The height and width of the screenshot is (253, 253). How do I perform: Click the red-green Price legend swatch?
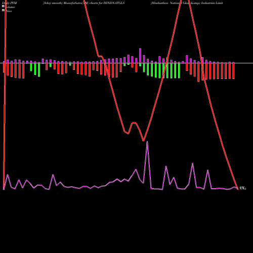(x=3, y=10)
